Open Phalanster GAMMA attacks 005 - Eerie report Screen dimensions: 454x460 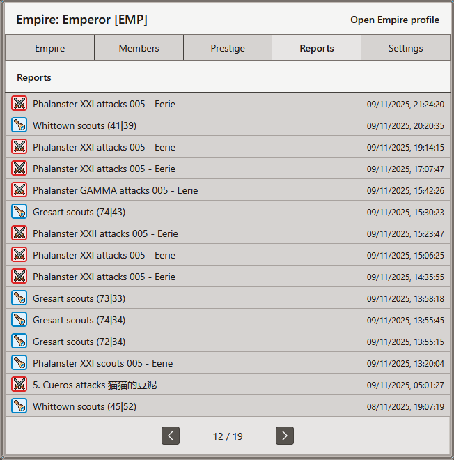(228, 190)
